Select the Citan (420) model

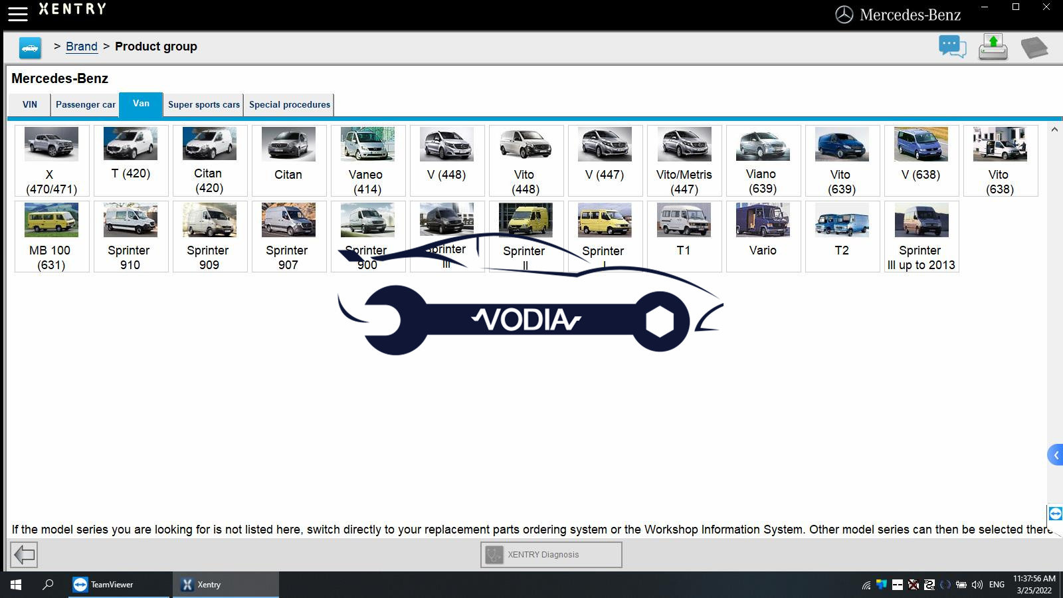pyautogui.click(x=210, y=161)
